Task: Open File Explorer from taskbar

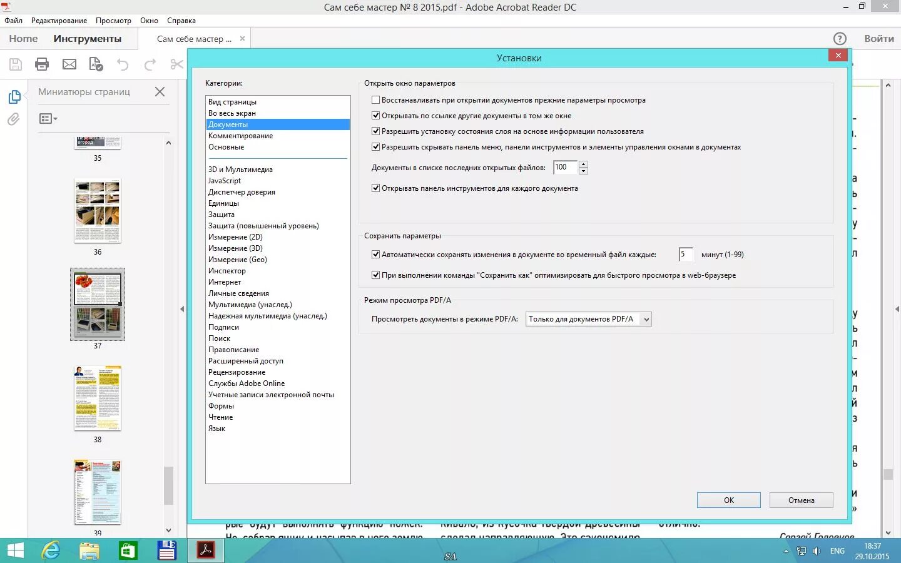Action: (x=89, y=550)
